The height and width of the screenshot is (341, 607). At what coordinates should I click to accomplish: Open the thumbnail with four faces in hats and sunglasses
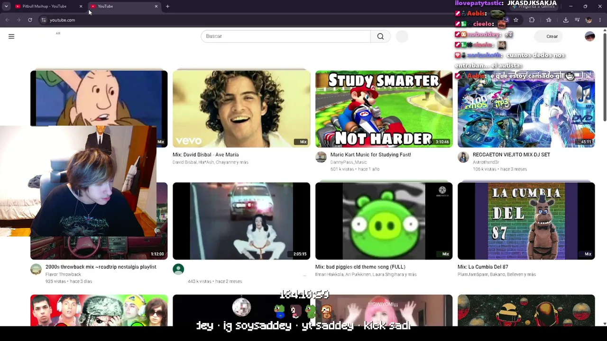click(99, 310)
